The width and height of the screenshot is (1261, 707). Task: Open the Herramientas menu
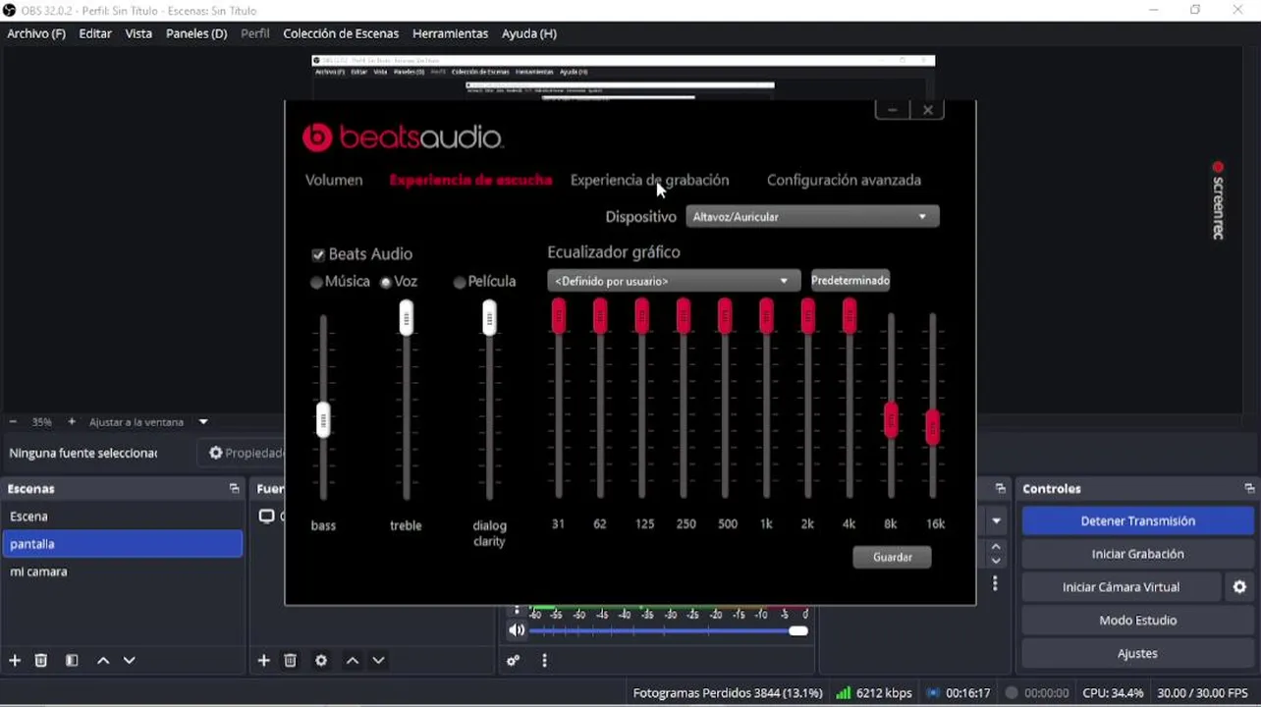tap(450, 33)
